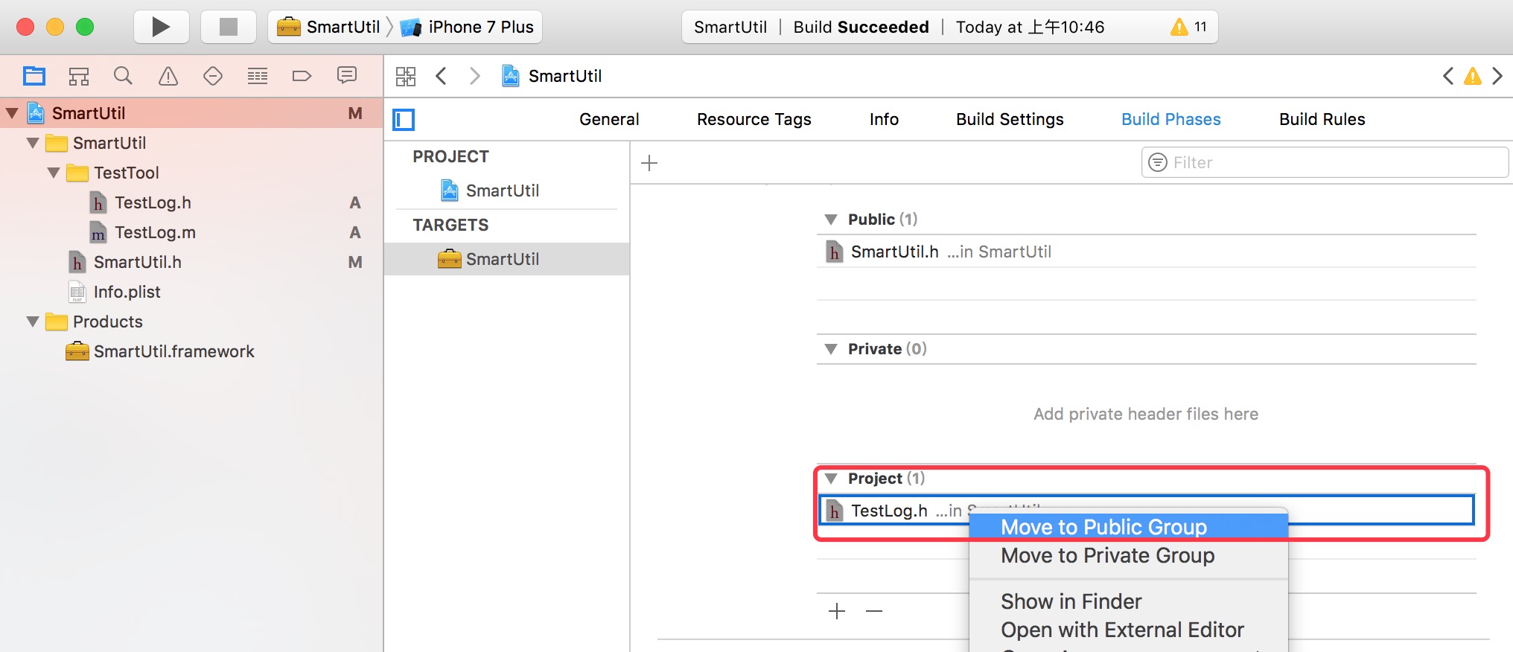This screenshot has height=652, width=1513.
Task: Open the related items grid icon
Action: pos(406,76)
